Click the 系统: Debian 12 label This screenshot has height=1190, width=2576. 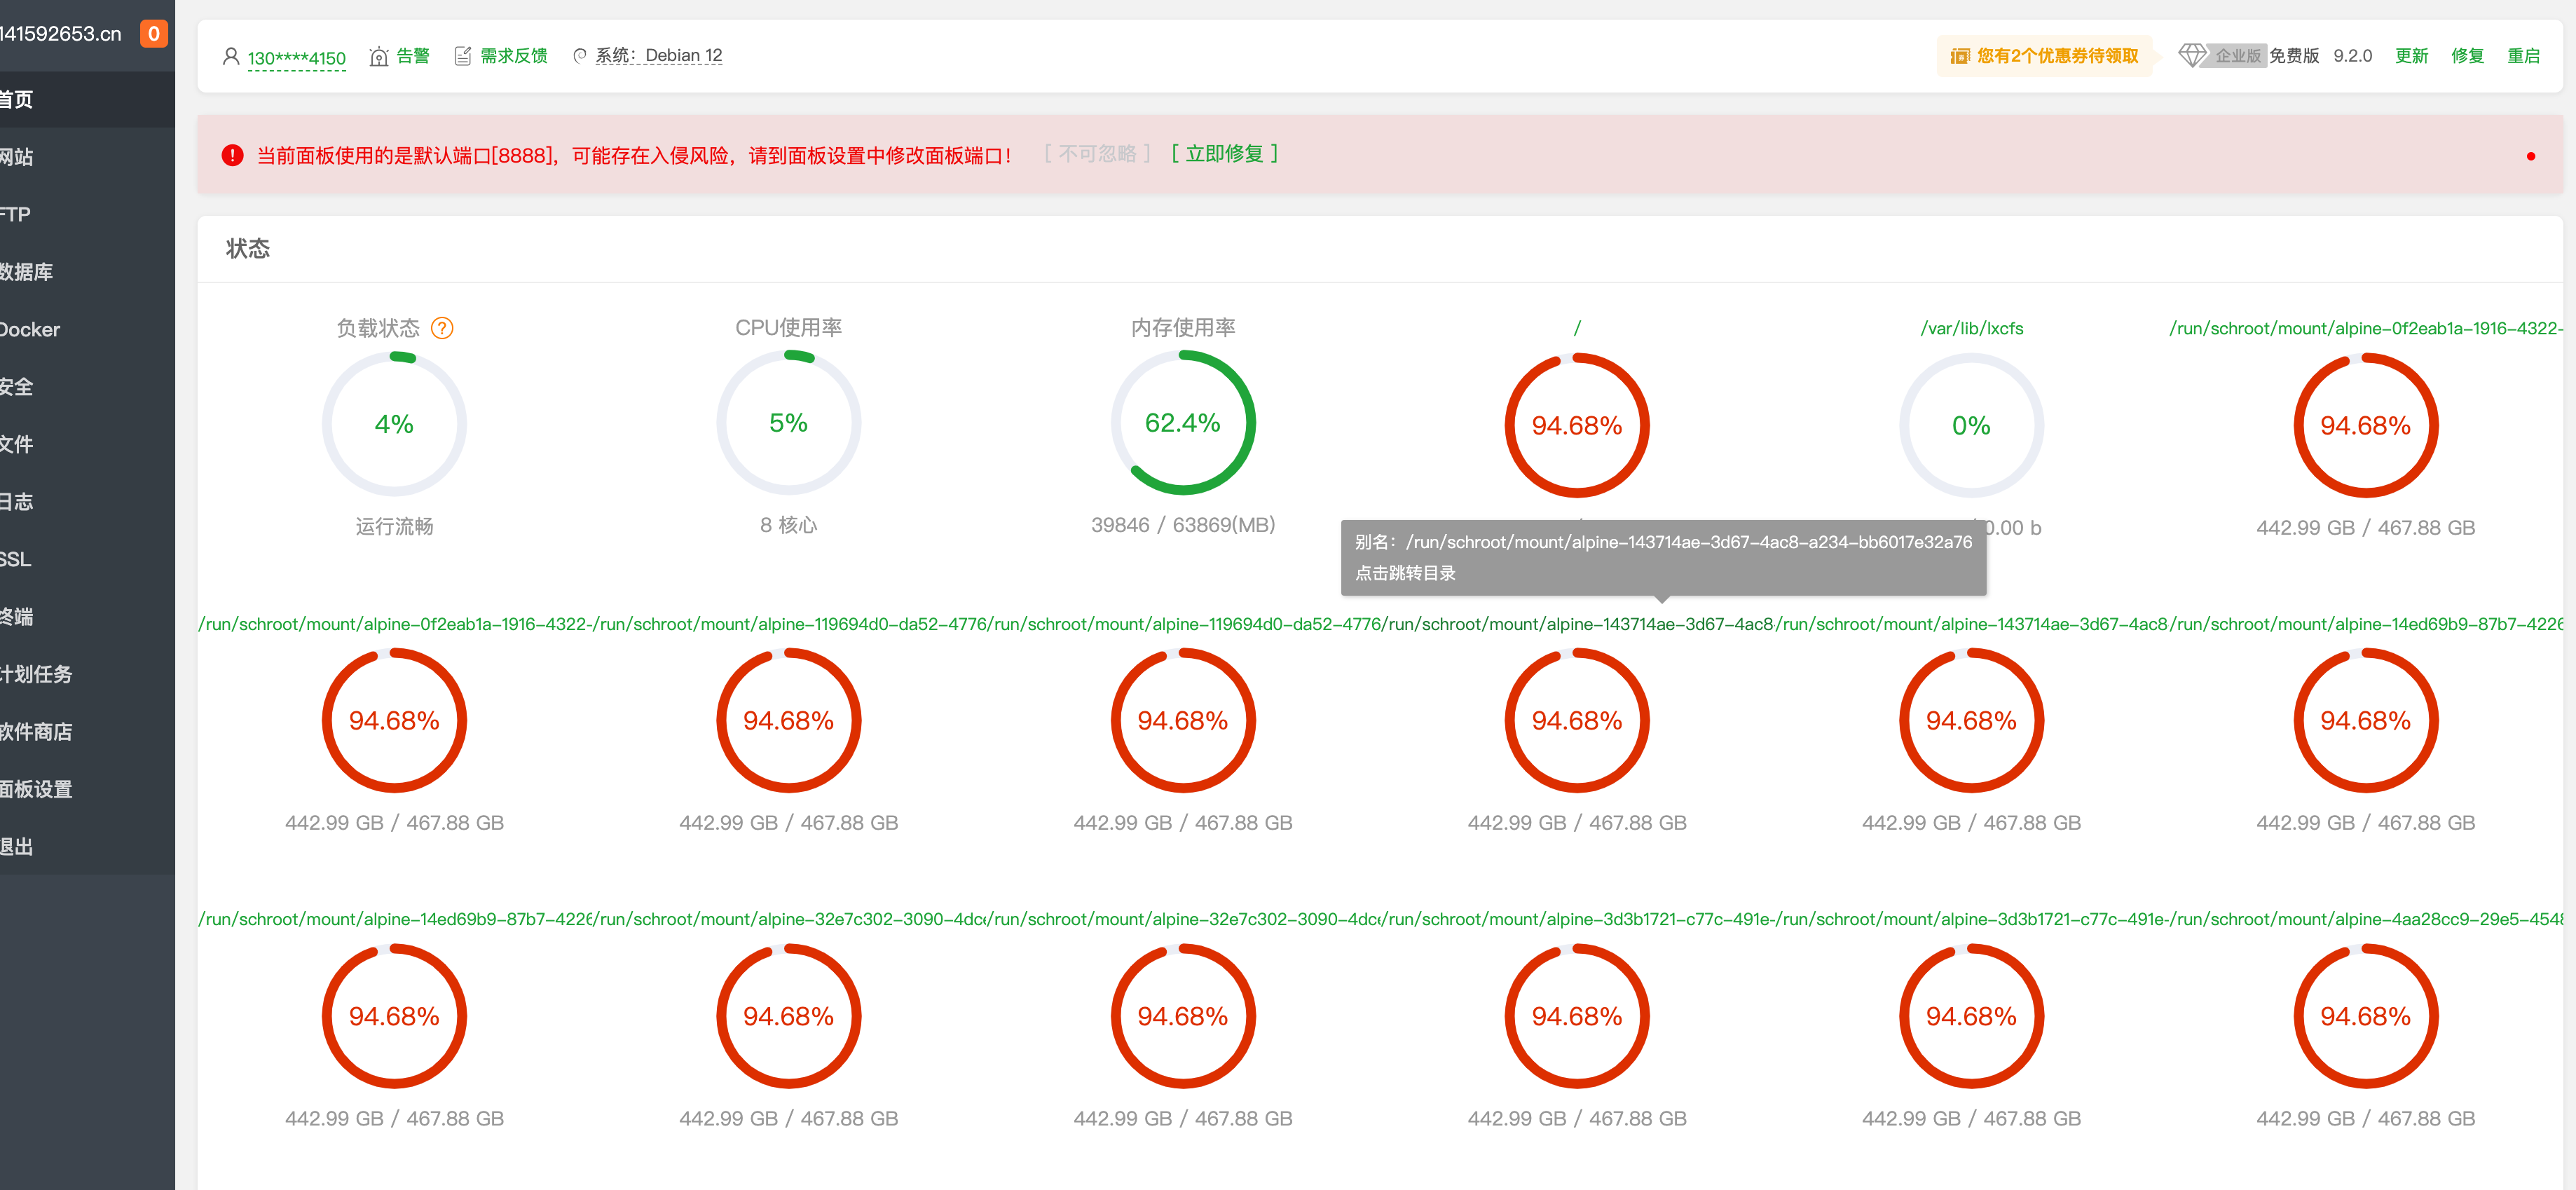pos(658,56)
